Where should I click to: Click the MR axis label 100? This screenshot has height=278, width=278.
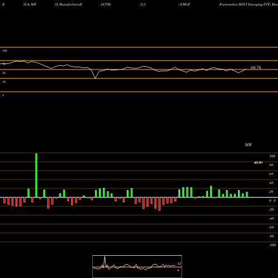click(272, 156)
